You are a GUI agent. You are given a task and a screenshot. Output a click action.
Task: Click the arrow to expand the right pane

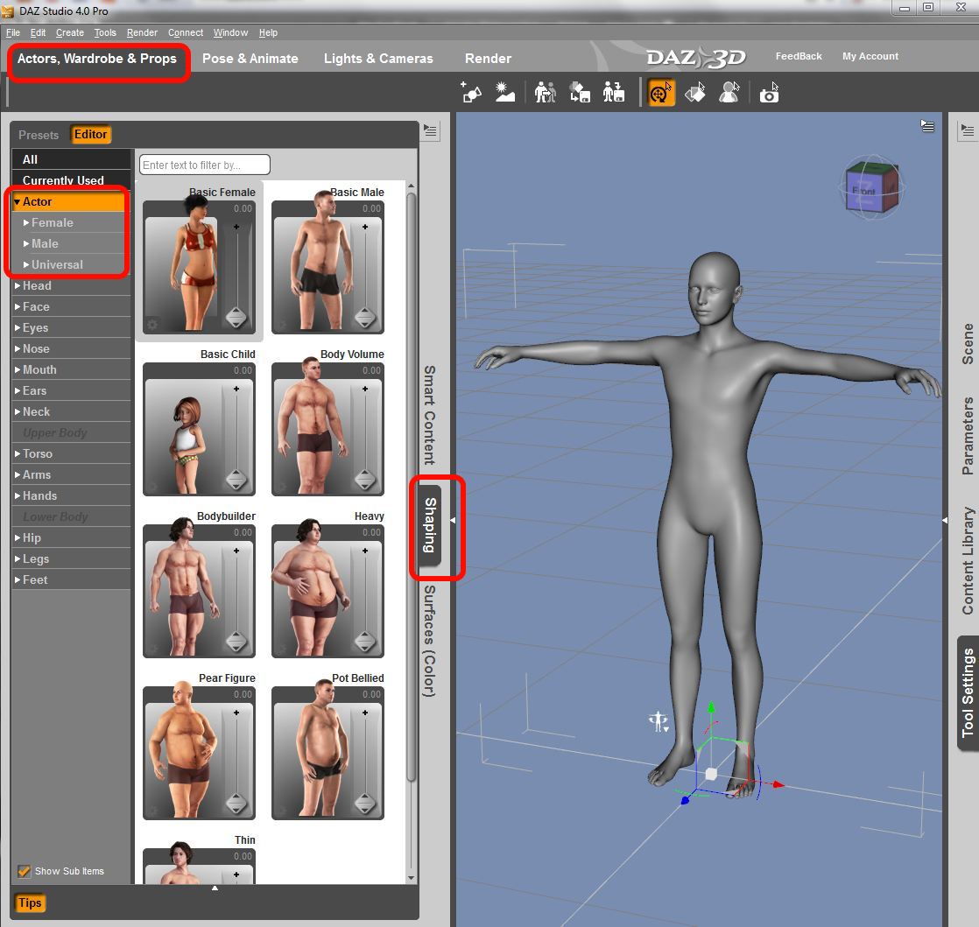945,520
